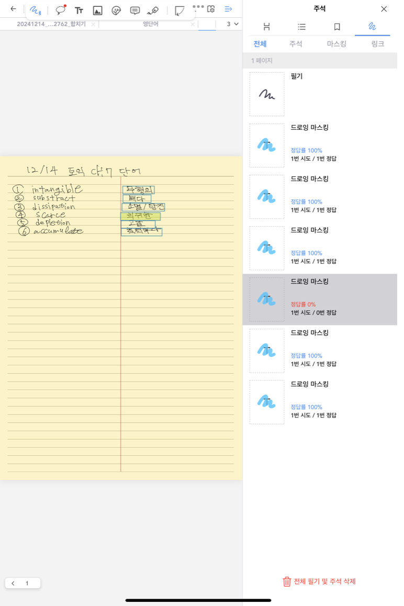Click the handwritten word intangible
The image size is (404, 606).
point(57,189)
